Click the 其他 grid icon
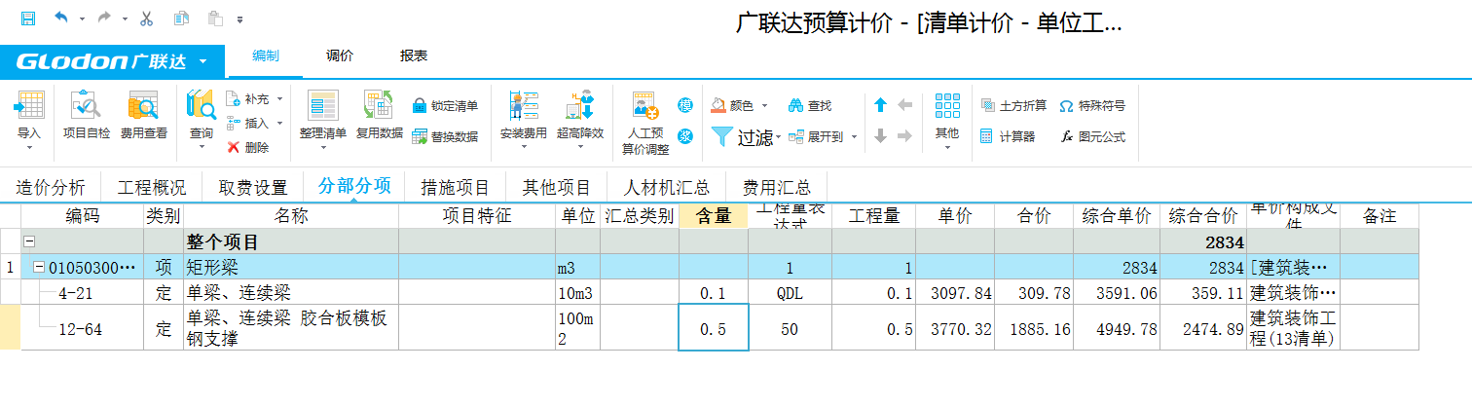 coord(946,105)
